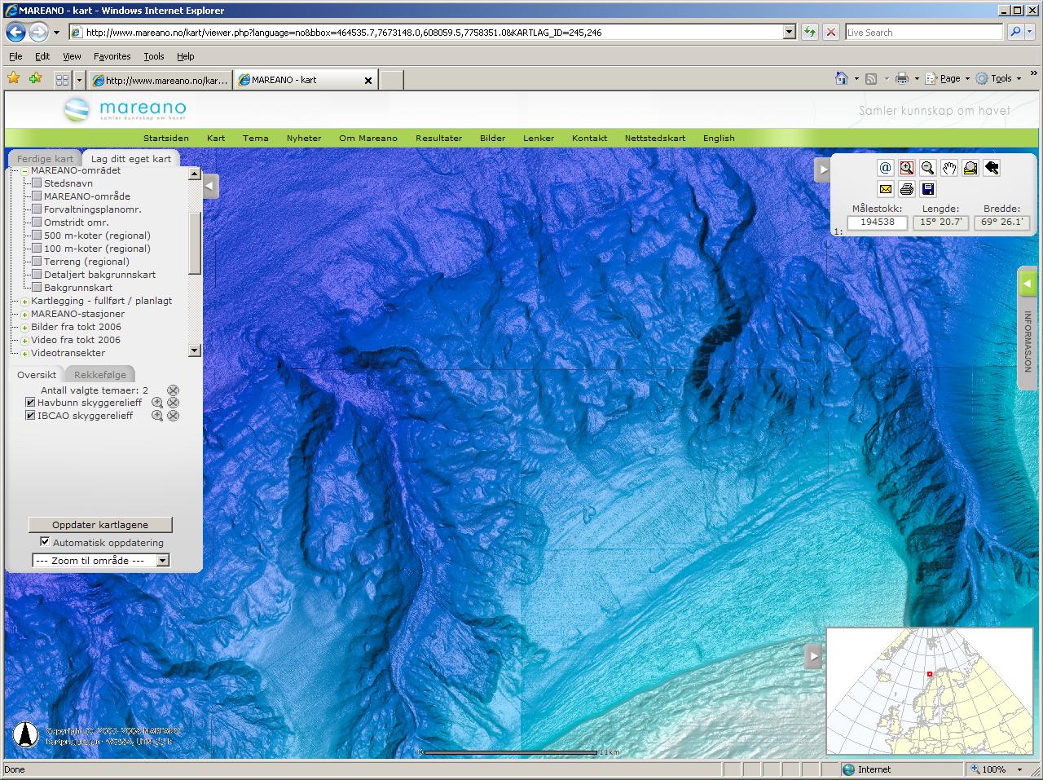
Task: Select the Oversikt tab
Action: tap(37, 375)
